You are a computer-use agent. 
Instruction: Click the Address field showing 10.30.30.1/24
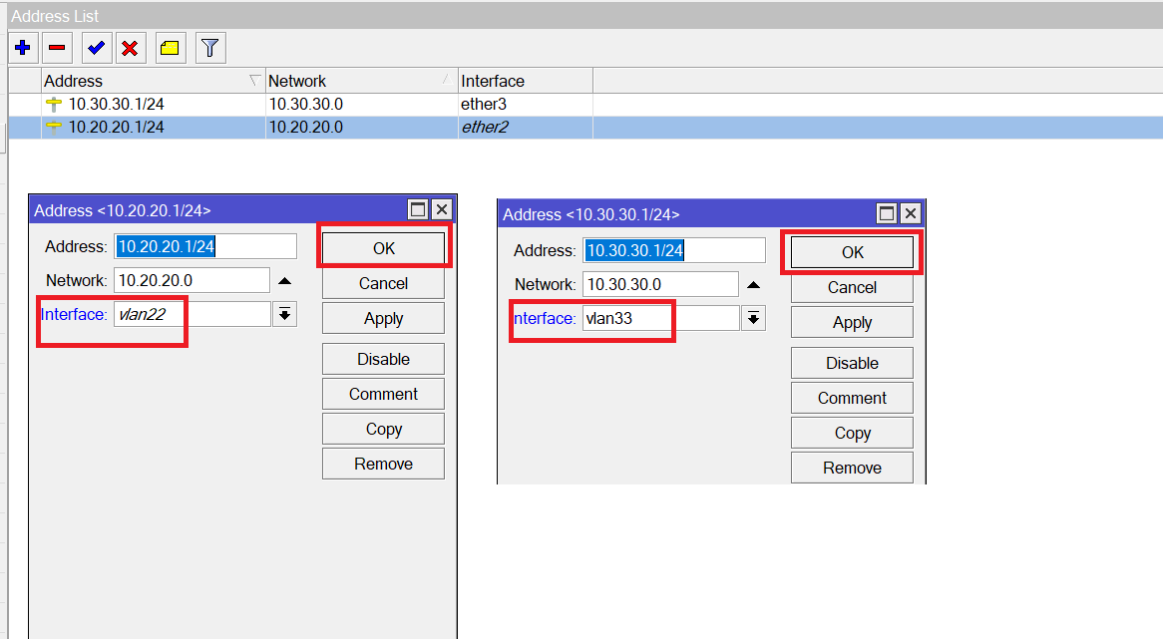tap(674, 250)
